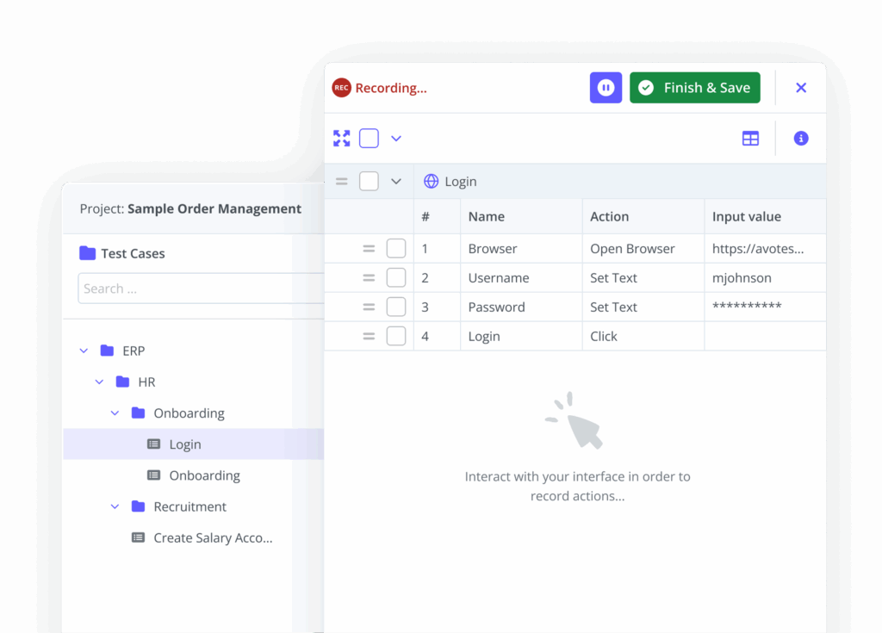Click the expand fullscreen arrows icon

coord(342,138)
